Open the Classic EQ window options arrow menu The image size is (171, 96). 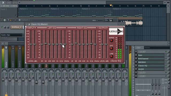pyautogui.click(x=26, y=24)
